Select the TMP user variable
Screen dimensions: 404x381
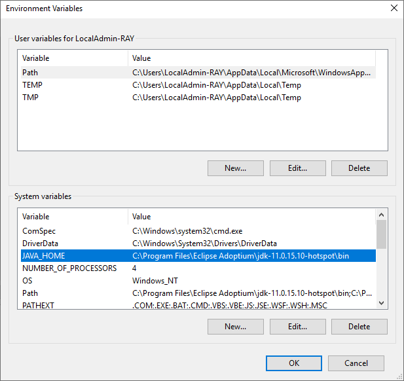tap(31, 98)
